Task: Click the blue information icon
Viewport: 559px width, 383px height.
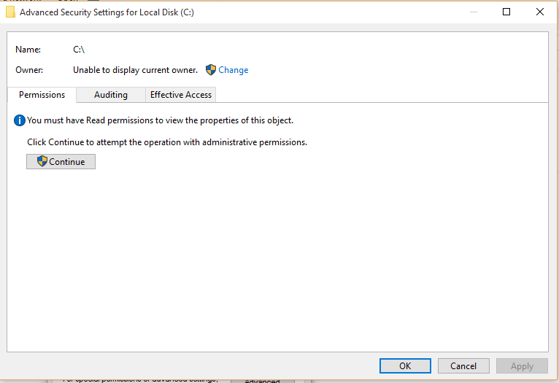Action: point(20,120)
